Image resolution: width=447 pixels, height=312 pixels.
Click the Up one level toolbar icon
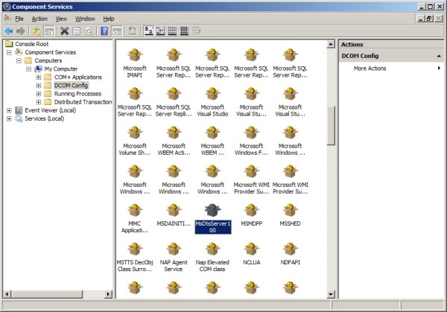pos(35,31)
